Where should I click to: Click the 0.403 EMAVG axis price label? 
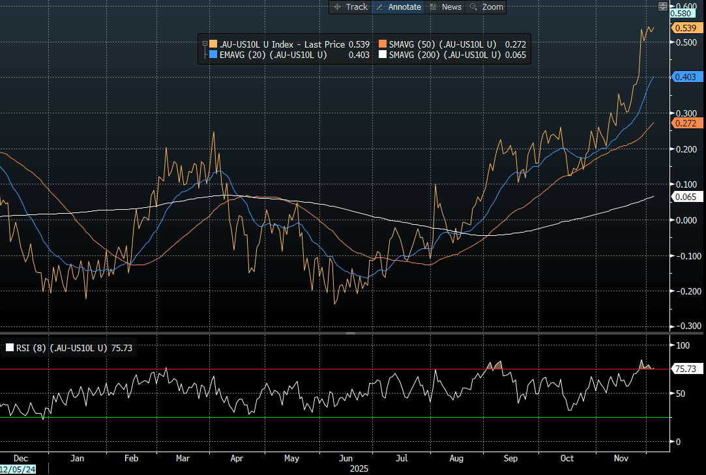[686, 76]
